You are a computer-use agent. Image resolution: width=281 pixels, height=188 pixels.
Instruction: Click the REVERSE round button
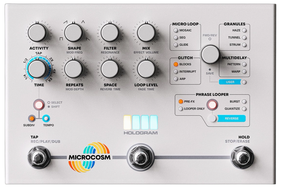(212, 118)
